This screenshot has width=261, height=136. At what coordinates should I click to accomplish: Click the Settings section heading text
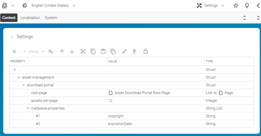pos(25,37)
